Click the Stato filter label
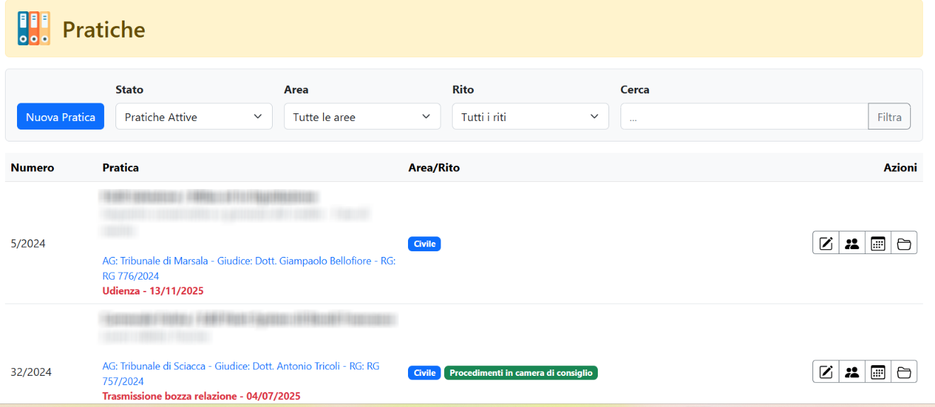935x407 pixels. [x=130, y=90]
